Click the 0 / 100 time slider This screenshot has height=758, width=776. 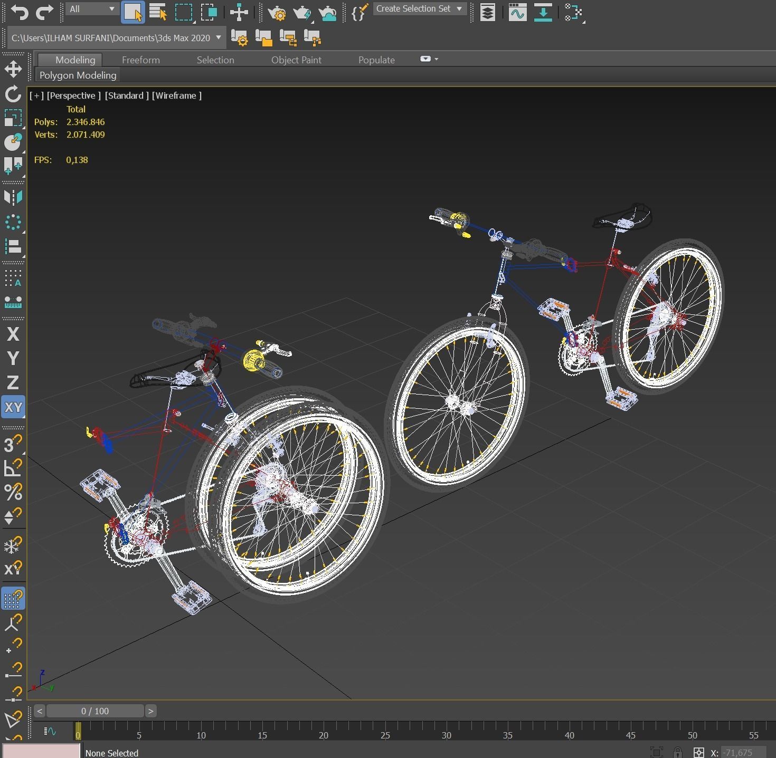tap(95, 711)
